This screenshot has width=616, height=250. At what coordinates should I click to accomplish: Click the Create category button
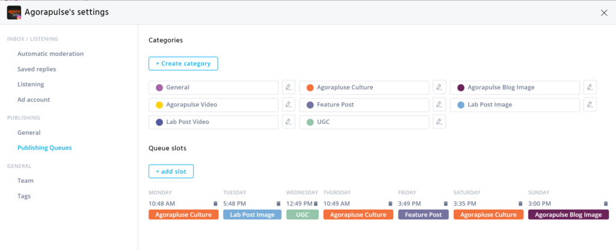pyautogui.click(x=183, y=64)
